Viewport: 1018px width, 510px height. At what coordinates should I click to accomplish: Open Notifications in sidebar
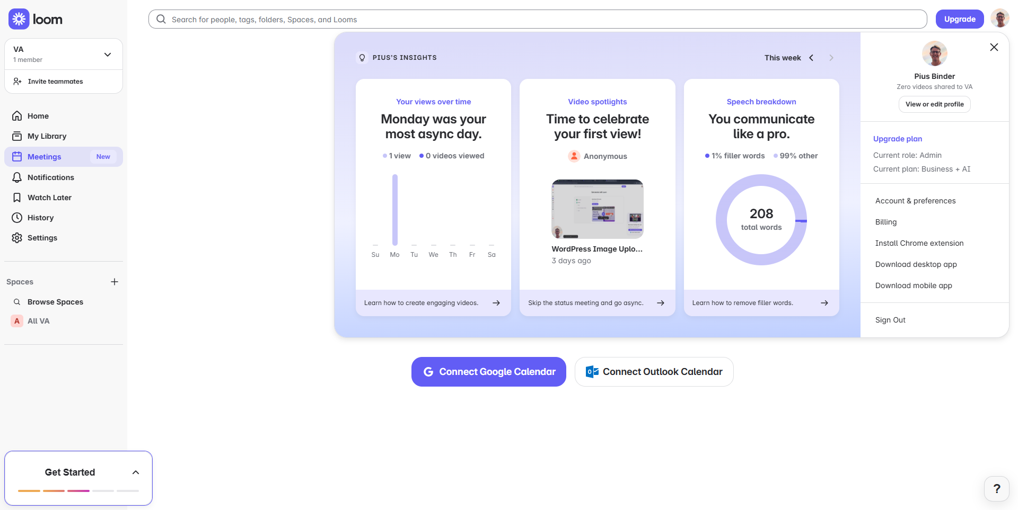64,177
